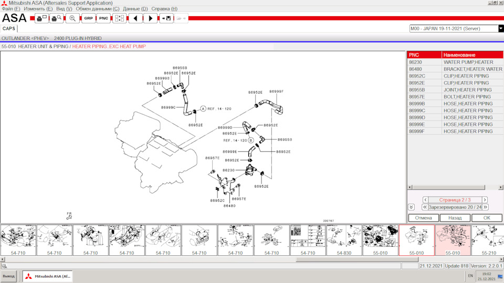Click the parts list right scroll arrow
This screenshot has height=283, width=504.
pos(501,188)
